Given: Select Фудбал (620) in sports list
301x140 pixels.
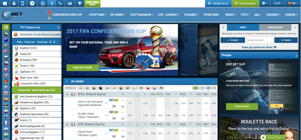Looking at the screenshot, I should [37, 48].
